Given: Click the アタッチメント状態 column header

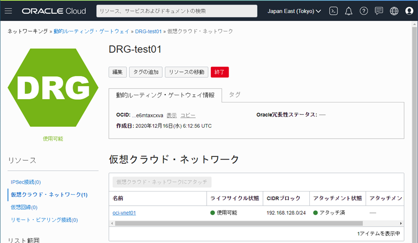Looking at the screenshot, I should pyautogui.click(x=337, y=198).
